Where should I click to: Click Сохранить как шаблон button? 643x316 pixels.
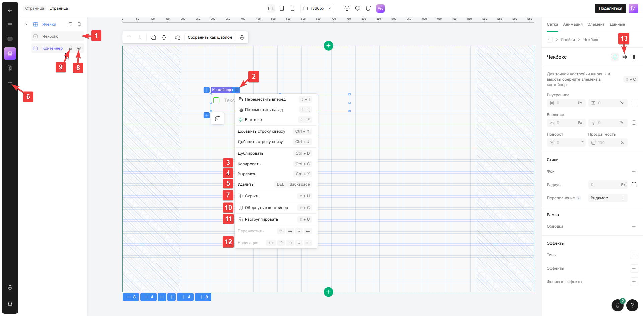tap(210, 37)
